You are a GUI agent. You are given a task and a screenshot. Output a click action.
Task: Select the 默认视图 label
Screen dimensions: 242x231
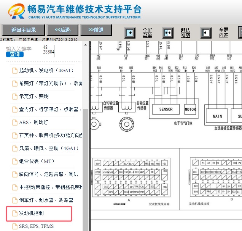[186, 33]
